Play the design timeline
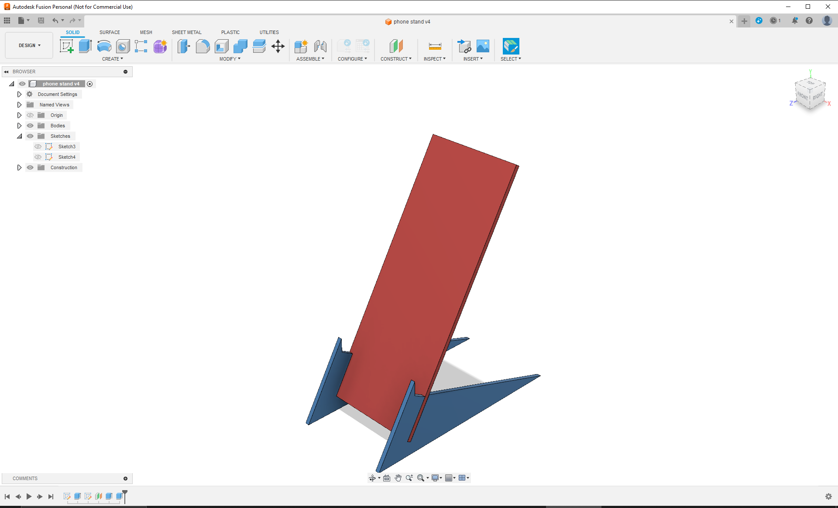 click(x=29, y=496)
